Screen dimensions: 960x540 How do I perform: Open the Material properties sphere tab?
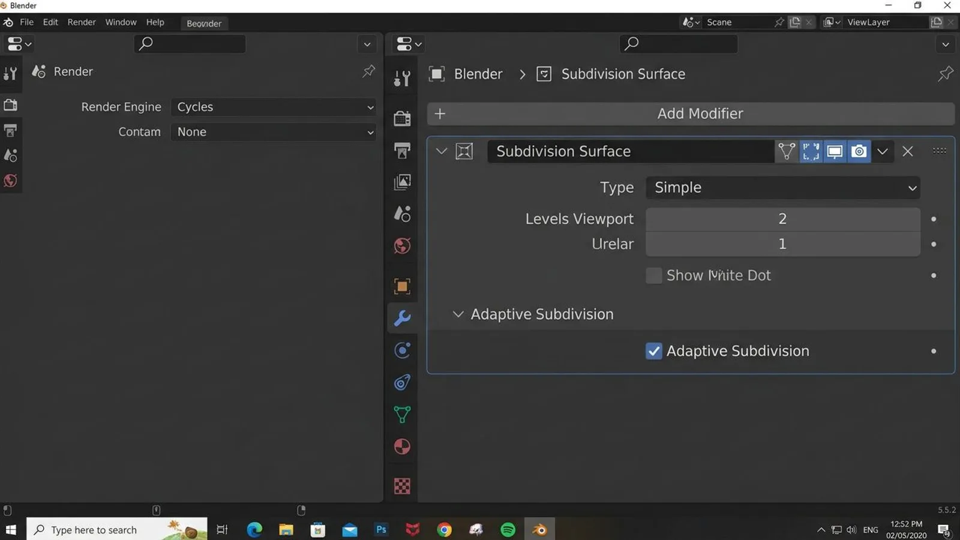(402, 446)
